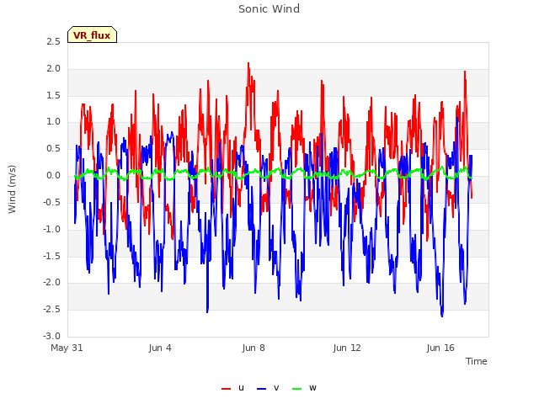
Task: Click the -3.0 y-axis tick label
Action: pos(51,336)
